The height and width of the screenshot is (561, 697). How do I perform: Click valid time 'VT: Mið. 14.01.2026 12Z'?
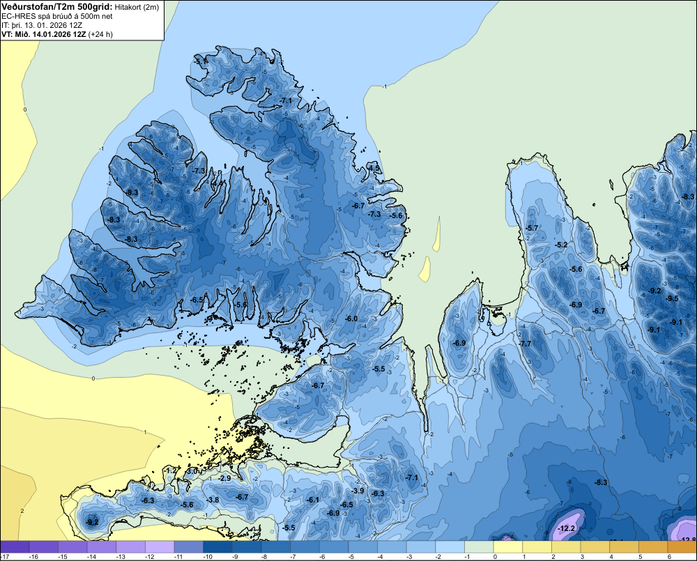click(x=44, y=34)
